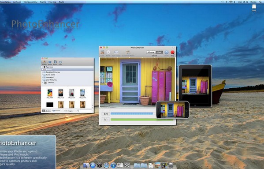The height and width of the screenshot is (169, 264).
Task: Click the Save image toolbar icon
Action: click(x=116, y=53)
